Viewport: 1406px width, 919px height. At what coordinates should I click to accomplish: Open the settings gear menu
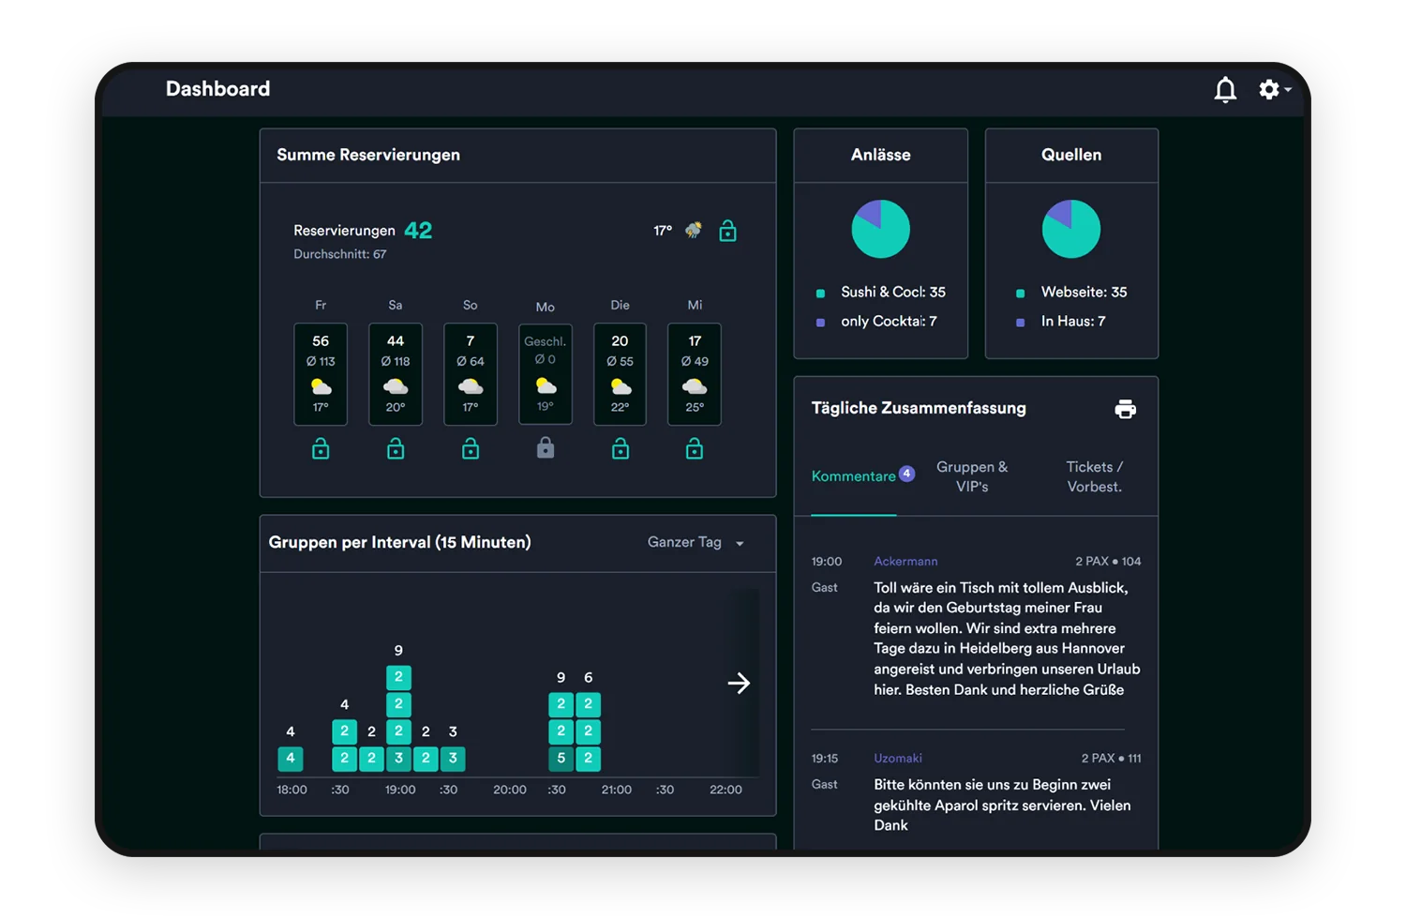(x=1274, y=89)
